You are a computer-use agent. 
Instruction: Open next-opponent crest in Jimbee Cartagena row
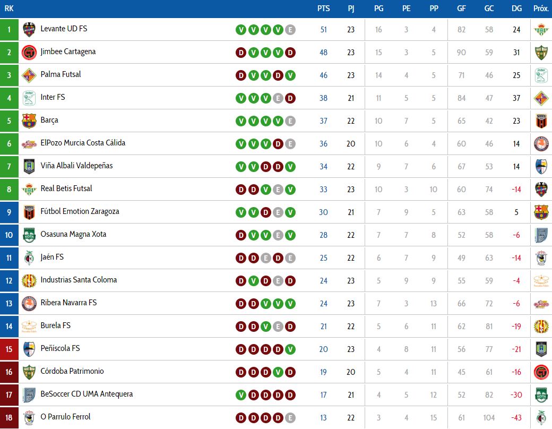[541, 53]
